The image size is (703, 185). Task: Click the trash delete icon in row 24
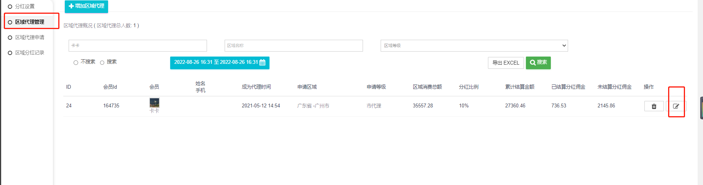point(654,106)
